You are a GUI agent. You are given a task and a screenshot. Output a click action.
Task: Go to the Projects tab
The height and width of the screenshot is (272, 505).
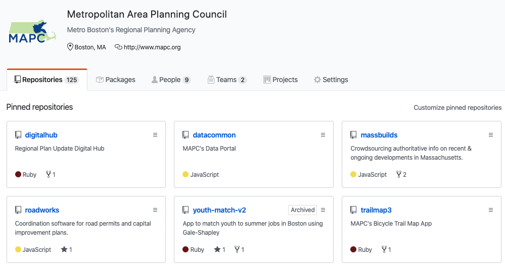(x=281, y=80)
